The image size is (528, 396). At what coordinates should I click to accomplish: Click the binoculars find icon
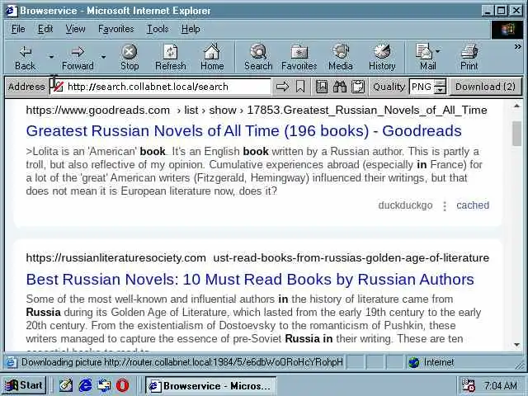tap(339, 87)
